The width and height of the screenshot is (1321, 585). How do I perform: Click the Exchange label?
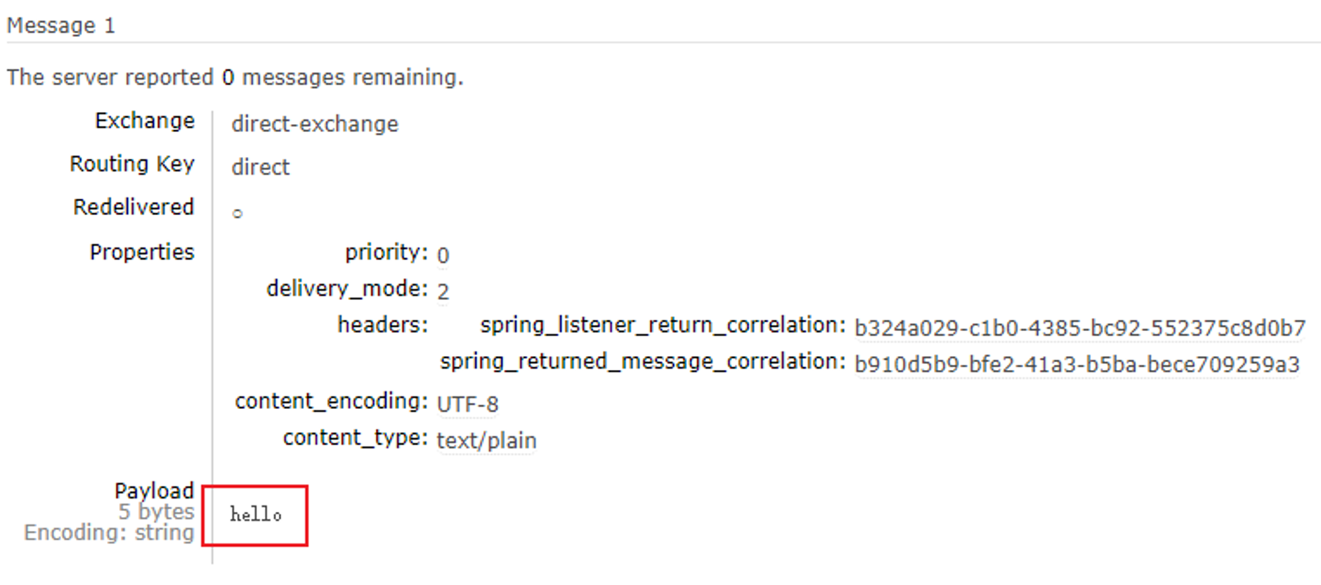(x=145, y=121)
